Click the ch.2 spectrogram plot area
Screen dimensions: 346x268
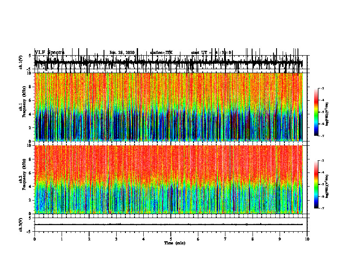coord(171,180)
